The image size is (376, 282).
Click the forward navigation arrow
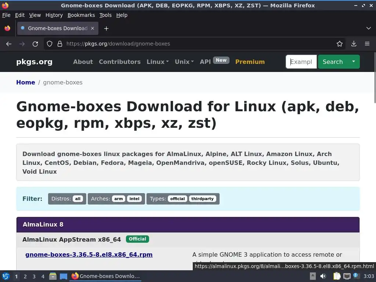tap(22, 44)
